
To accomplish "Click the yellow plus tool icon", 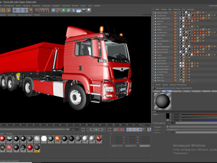I will point(9,10).
